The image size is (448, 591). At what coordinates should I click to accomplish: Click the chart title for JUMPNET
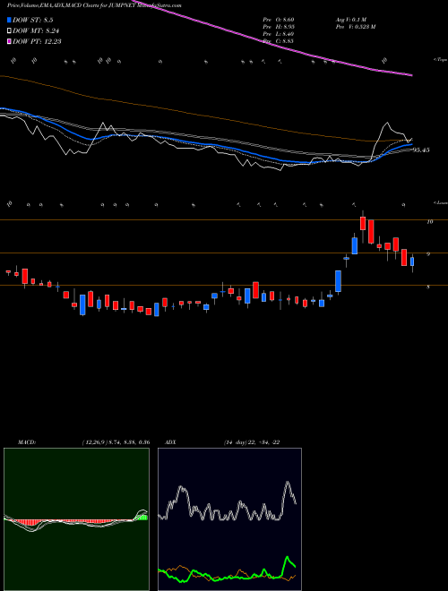pyautogui.click(x=94, y=5)
